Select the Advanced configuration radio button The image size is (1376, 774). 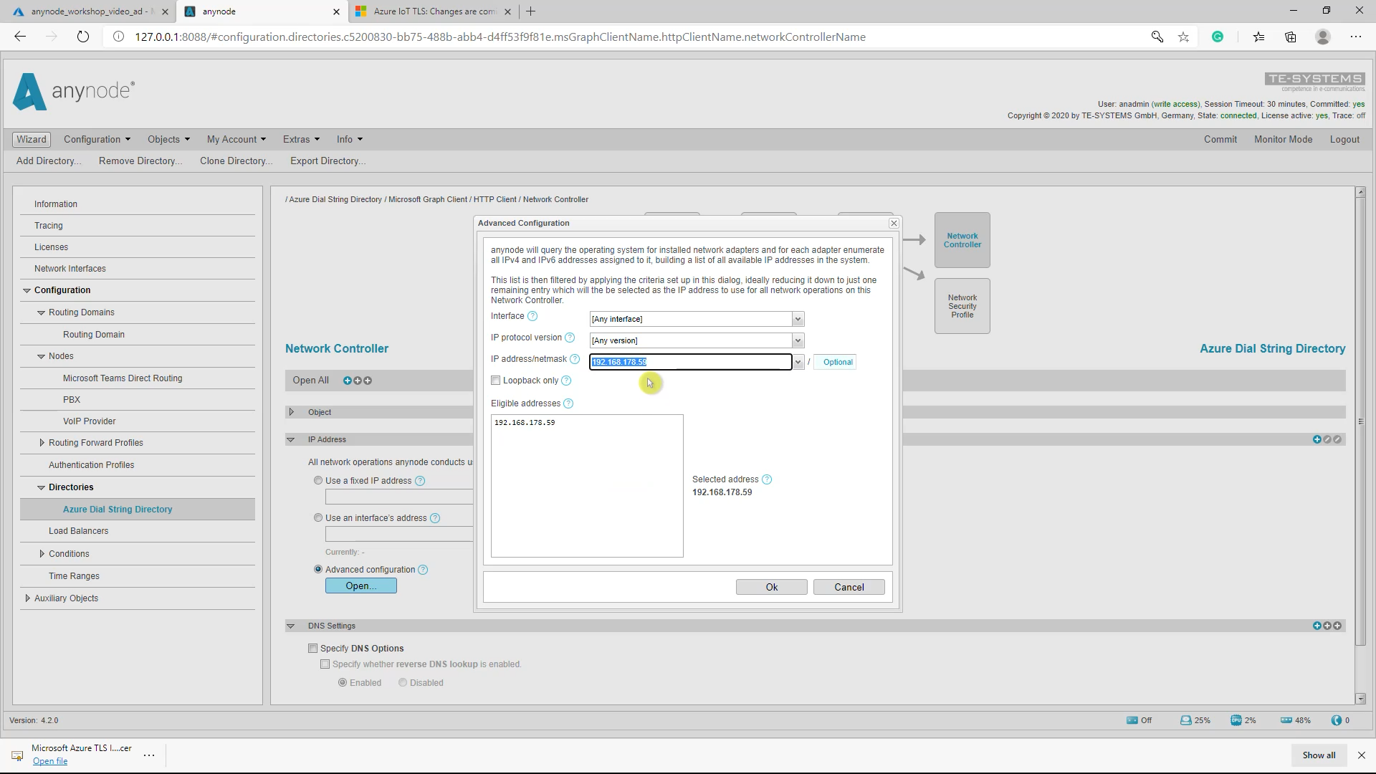coord(318,569)
